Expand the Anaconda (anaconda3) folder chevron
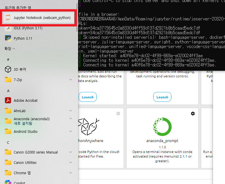Image resolution: width=225 pixels, height=184 pixels. point(71,118)
